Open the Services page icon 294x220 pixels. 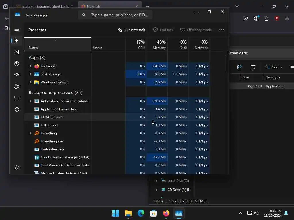[x=17, y=109]
